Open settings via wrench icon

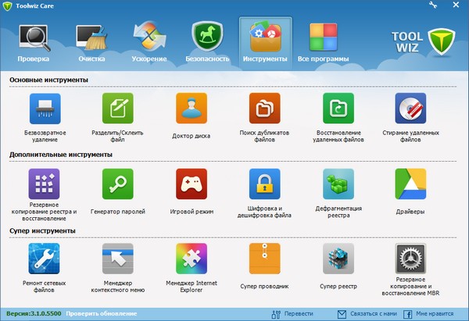(x=433, y=5)
